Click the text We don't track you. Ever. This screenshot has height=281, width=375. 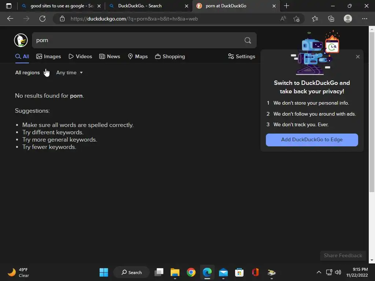(301, 125)
